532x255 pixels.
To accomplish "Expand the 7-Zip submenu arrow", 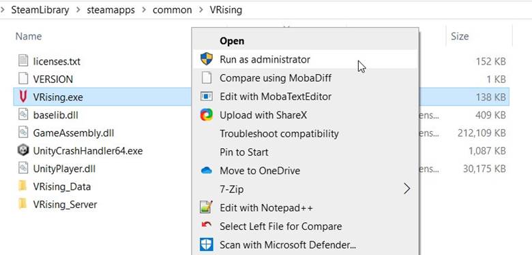I will tap(407, 189).
